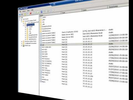This screenshot has width=133, height=100.
Task: Expand the _udp tree node
Action: click(x=25, y=33)
